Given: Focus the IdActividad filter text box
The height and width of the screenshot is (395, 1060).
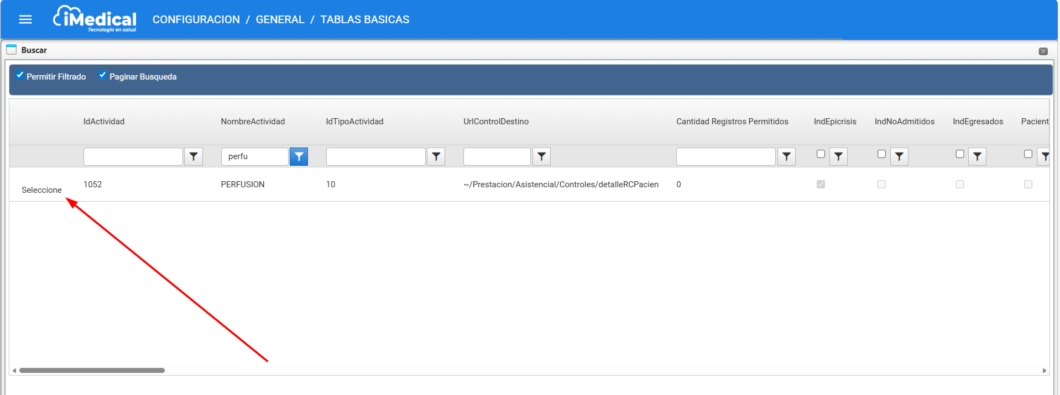Looking at the screenshot, I should [133, 157].
